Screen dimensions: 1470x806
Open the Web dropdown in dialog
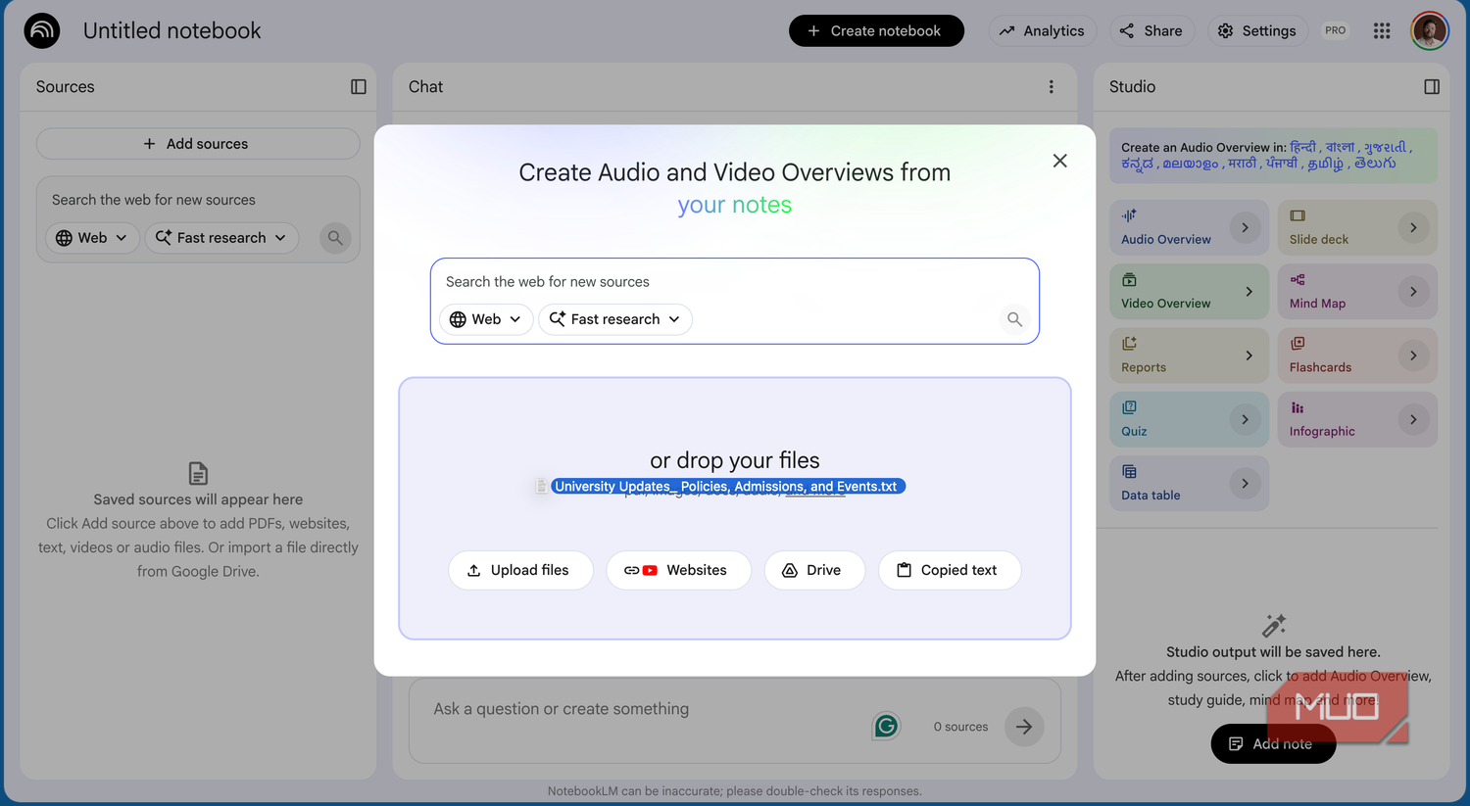(x=486, y=319)
